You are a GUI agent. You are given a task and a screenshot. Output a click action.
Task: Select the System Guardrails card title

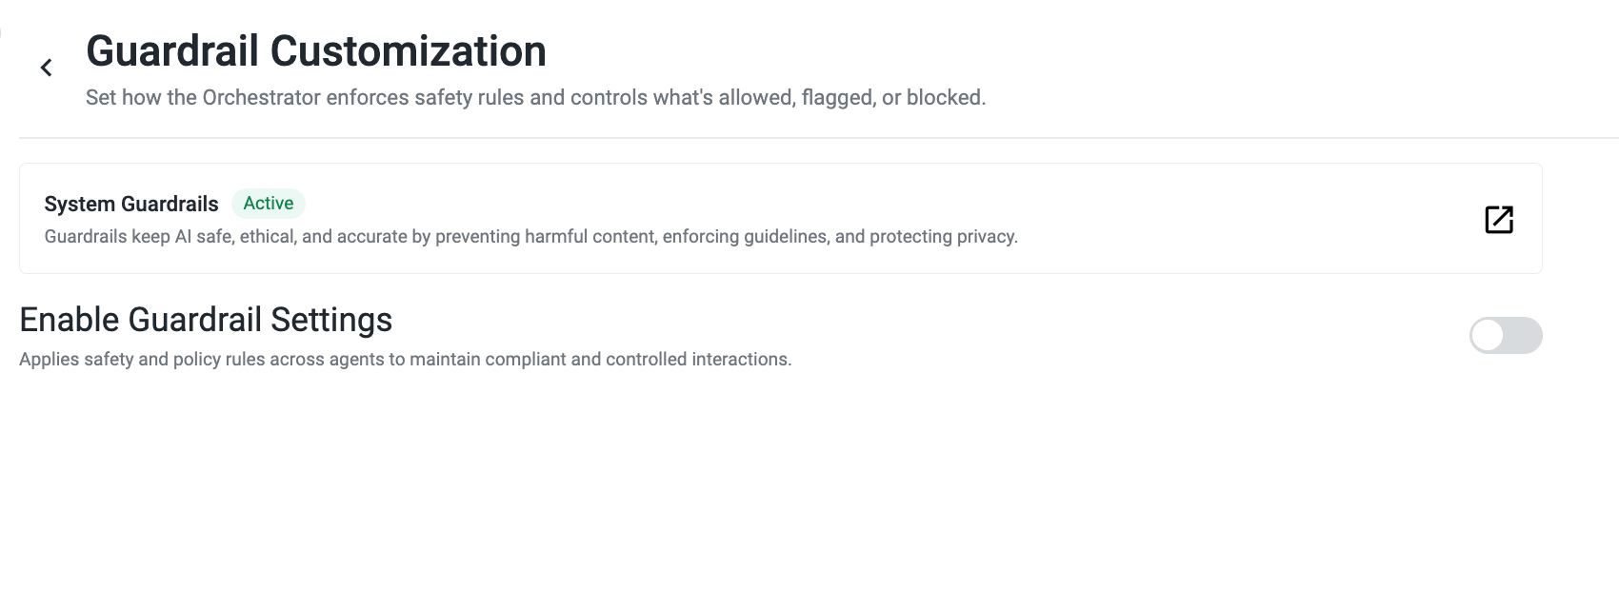pyautogui.click(x=131, y=204)
